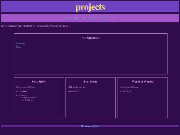Select the BLOG navigation item
The height and width of the screenshot is (135, 180).
tap(117, 18)
